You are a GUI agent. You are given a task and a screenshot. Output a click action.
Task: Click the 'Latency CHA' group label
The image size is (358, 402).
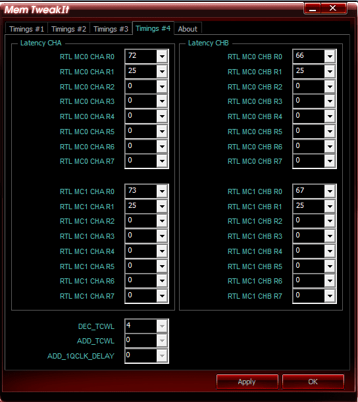(x=41, y=43)
